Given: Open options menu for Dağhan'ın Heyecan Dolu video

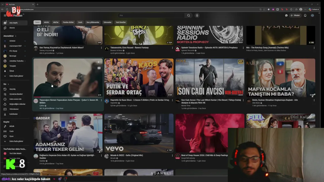Looking at the screenshot, I should coord(102,155).
